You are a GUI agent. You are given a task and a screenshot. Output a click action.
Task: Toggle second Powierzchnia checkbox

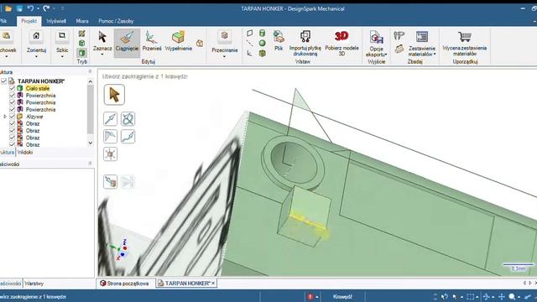tap(12, 102)
